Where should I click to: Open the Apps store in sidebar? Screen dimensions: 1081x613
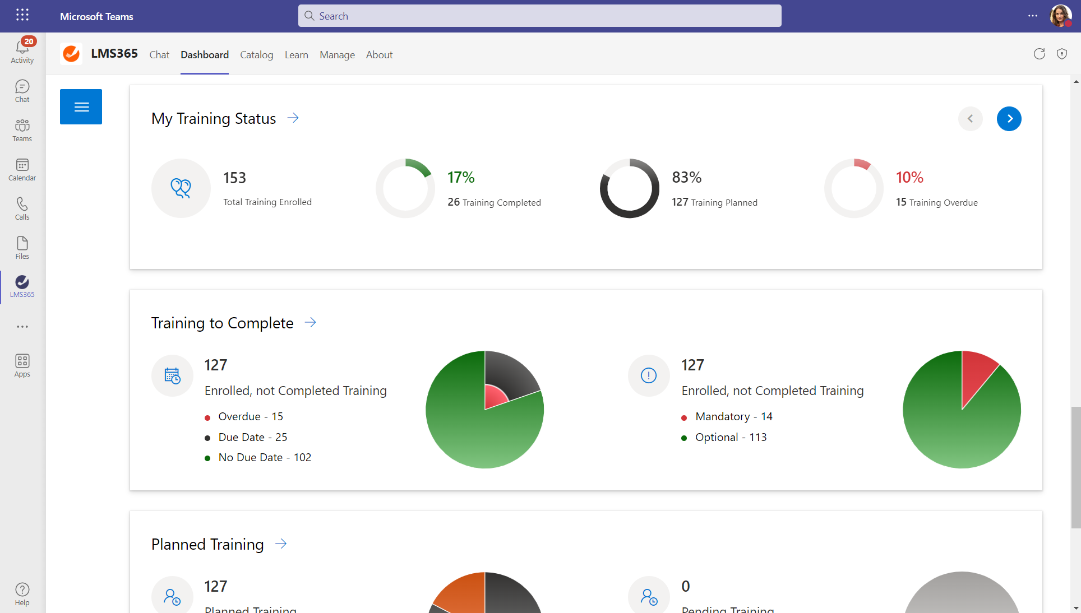point(22,365)
